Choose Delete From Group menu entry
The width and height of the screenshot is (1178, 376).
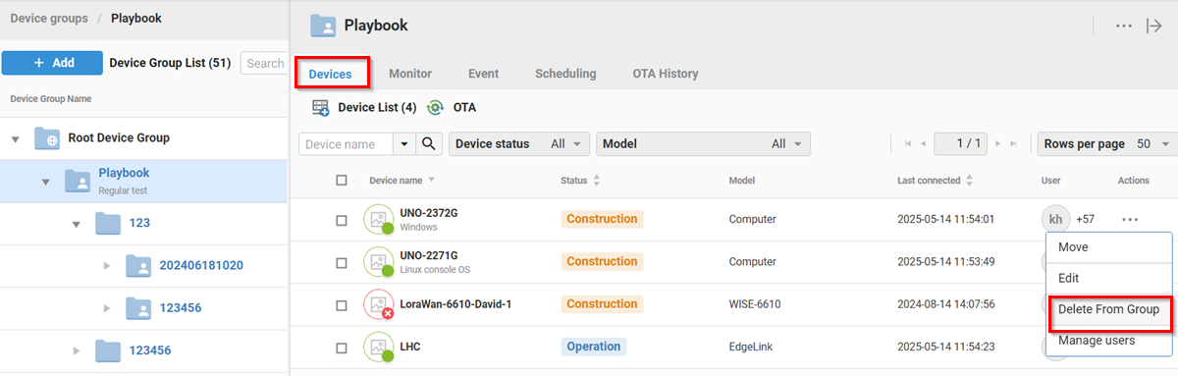pos(1109,309)
